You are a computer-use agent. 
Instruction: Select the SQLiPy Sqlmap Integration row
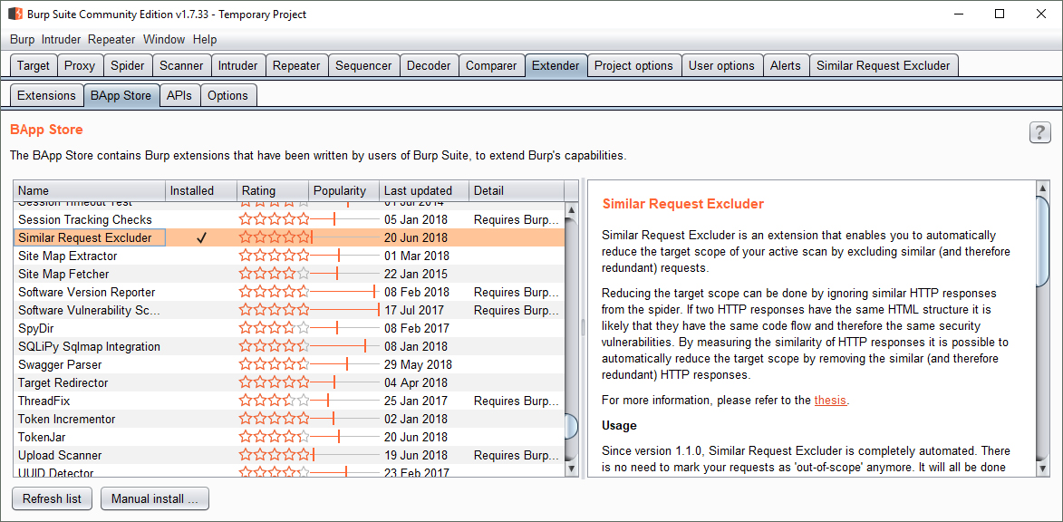tap(89, 346)
